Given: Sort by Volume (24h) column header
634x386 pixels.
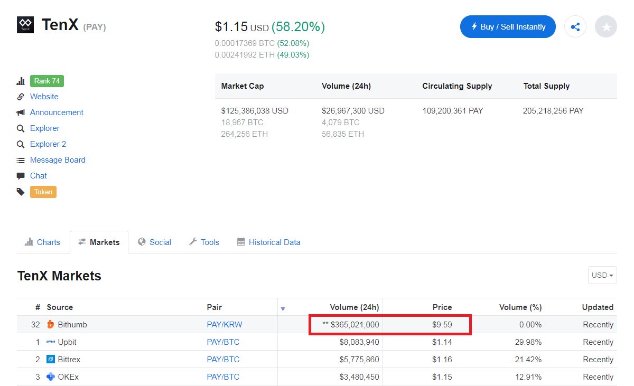Looking at the screenshot, I should pyautogui.click(x=355, y=307).
